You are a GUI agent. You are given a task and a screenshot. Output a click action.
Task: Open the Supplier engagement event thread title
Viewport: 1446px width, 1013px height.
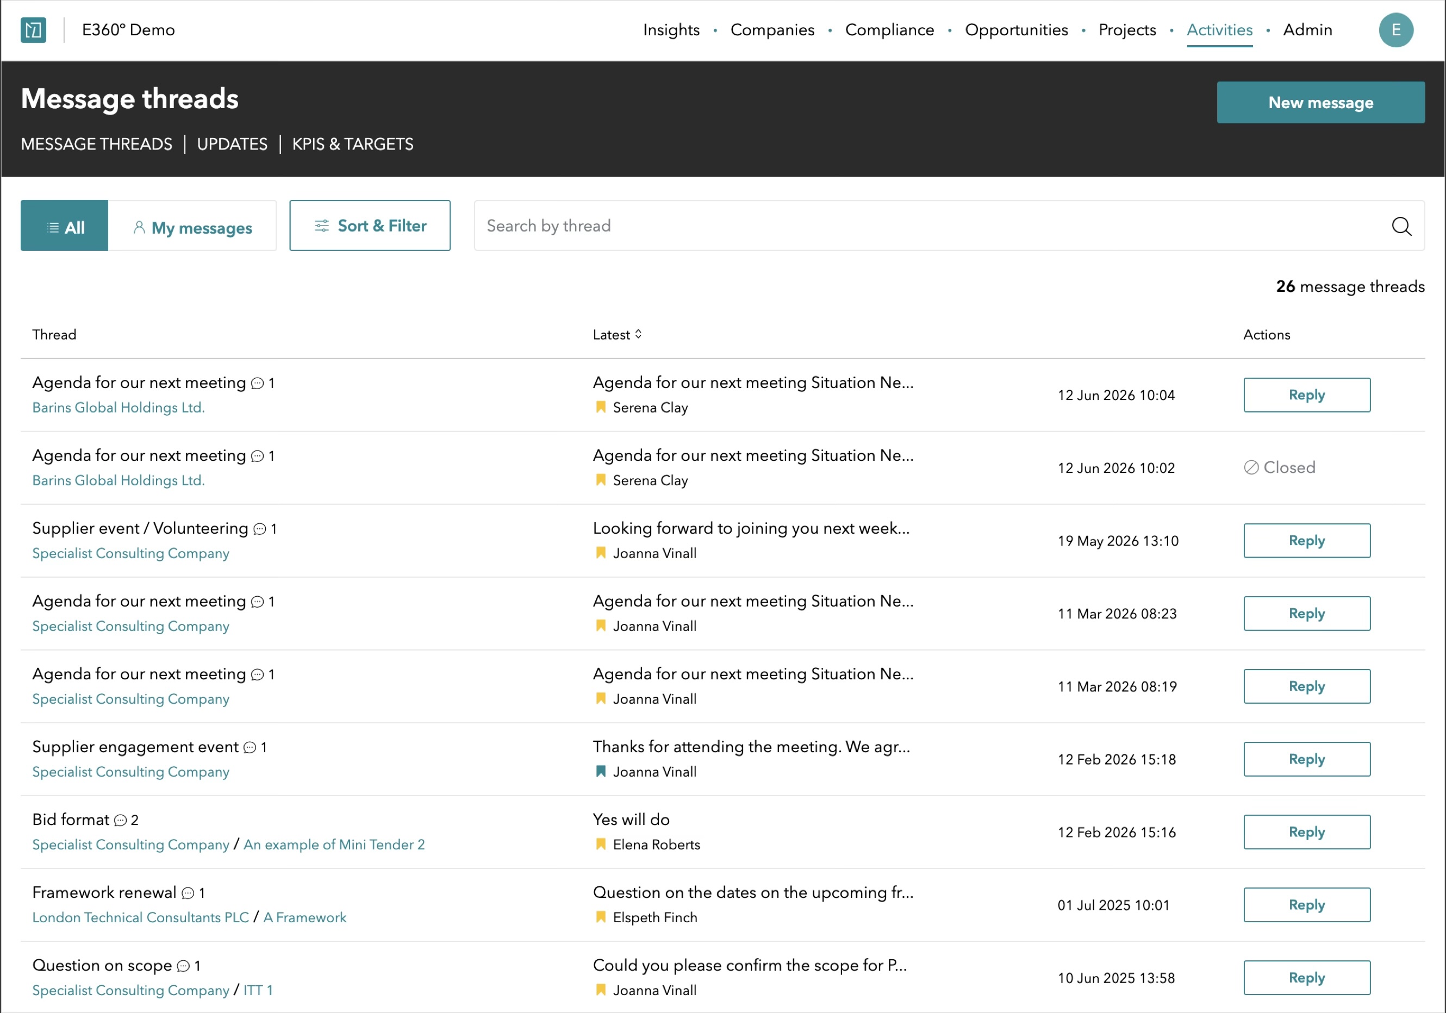click(x=135, y=747)
